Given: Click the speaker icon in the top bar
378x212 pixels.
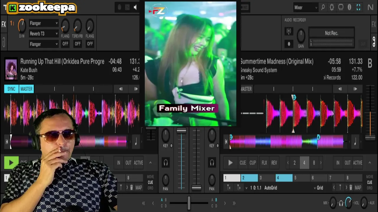Looking at the screenshot, I should [136, 8].
